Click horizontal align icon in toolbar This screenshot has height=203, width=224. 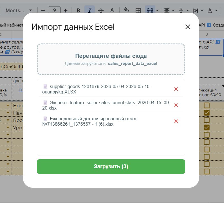click(x=167, y=10)
